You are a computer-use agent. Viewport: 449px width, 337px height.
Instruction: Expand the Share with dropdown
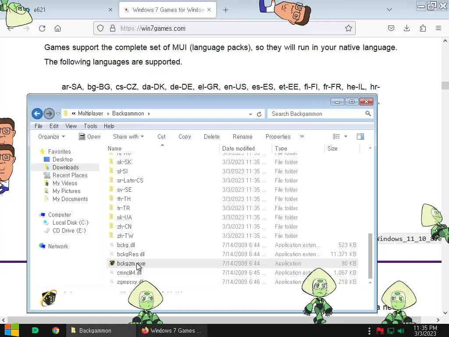point(128,137)
